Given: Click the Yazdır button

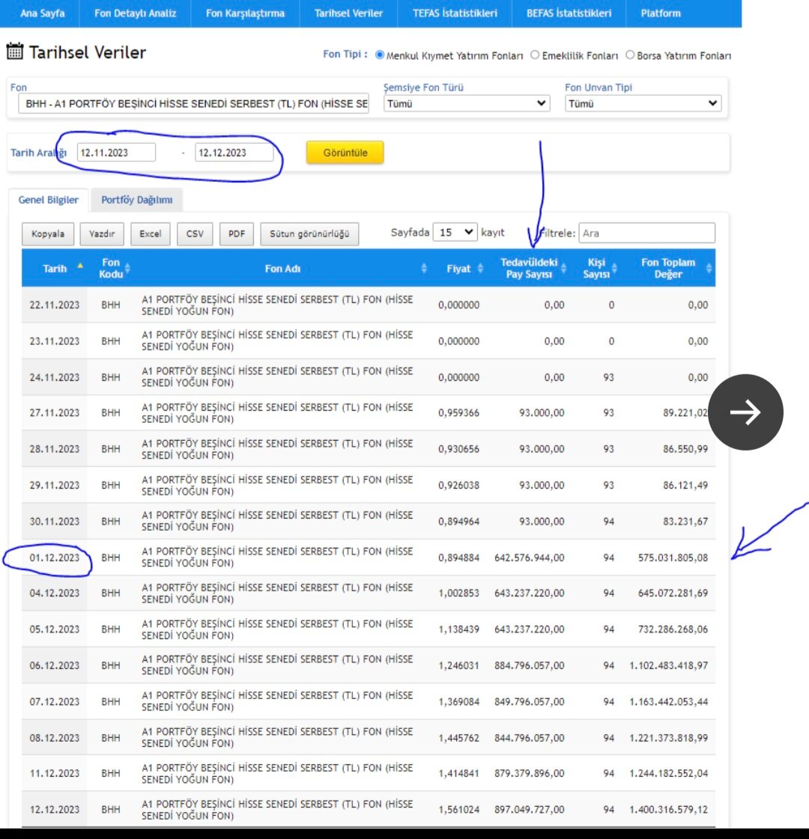Looking at the screenshot, I should [x=102, y=234].
